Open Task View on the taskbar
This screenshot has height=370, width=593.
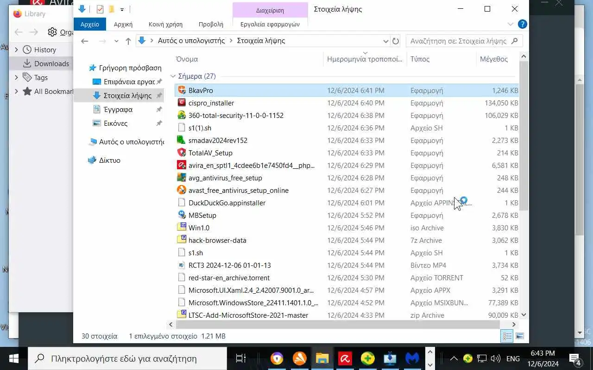pos(241,358)
